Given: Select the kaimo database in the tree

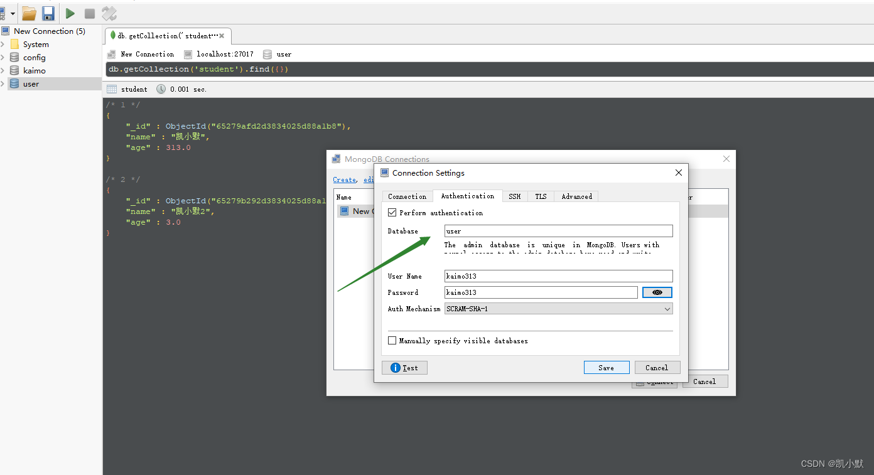Looking at the screenshot, I should coord(35,71).
